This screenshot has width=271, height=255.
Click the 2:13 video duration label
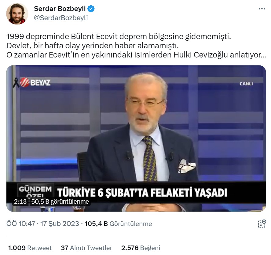pos(20,201)
